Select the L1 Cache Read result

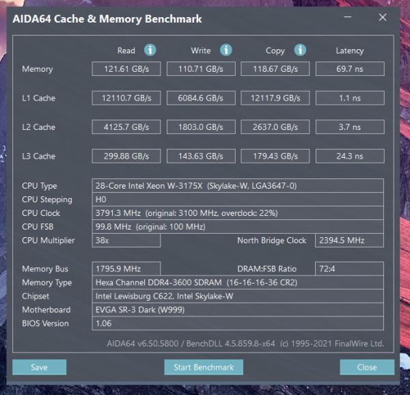[x=126, y=98]
